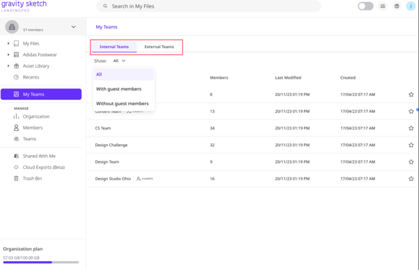Click the My Teams breadcrumb link

[106, 26]
